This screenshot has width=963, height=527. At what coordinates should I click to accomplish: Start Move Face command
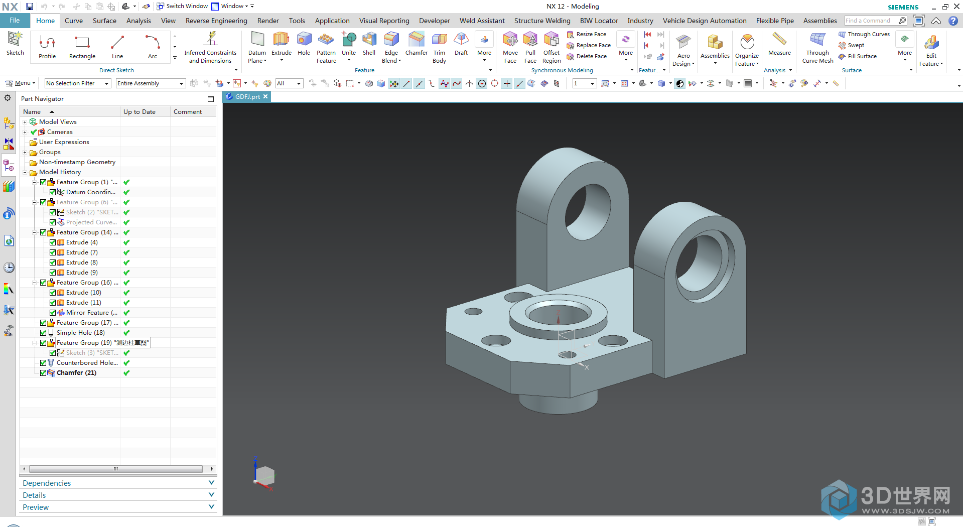[510, 47]
